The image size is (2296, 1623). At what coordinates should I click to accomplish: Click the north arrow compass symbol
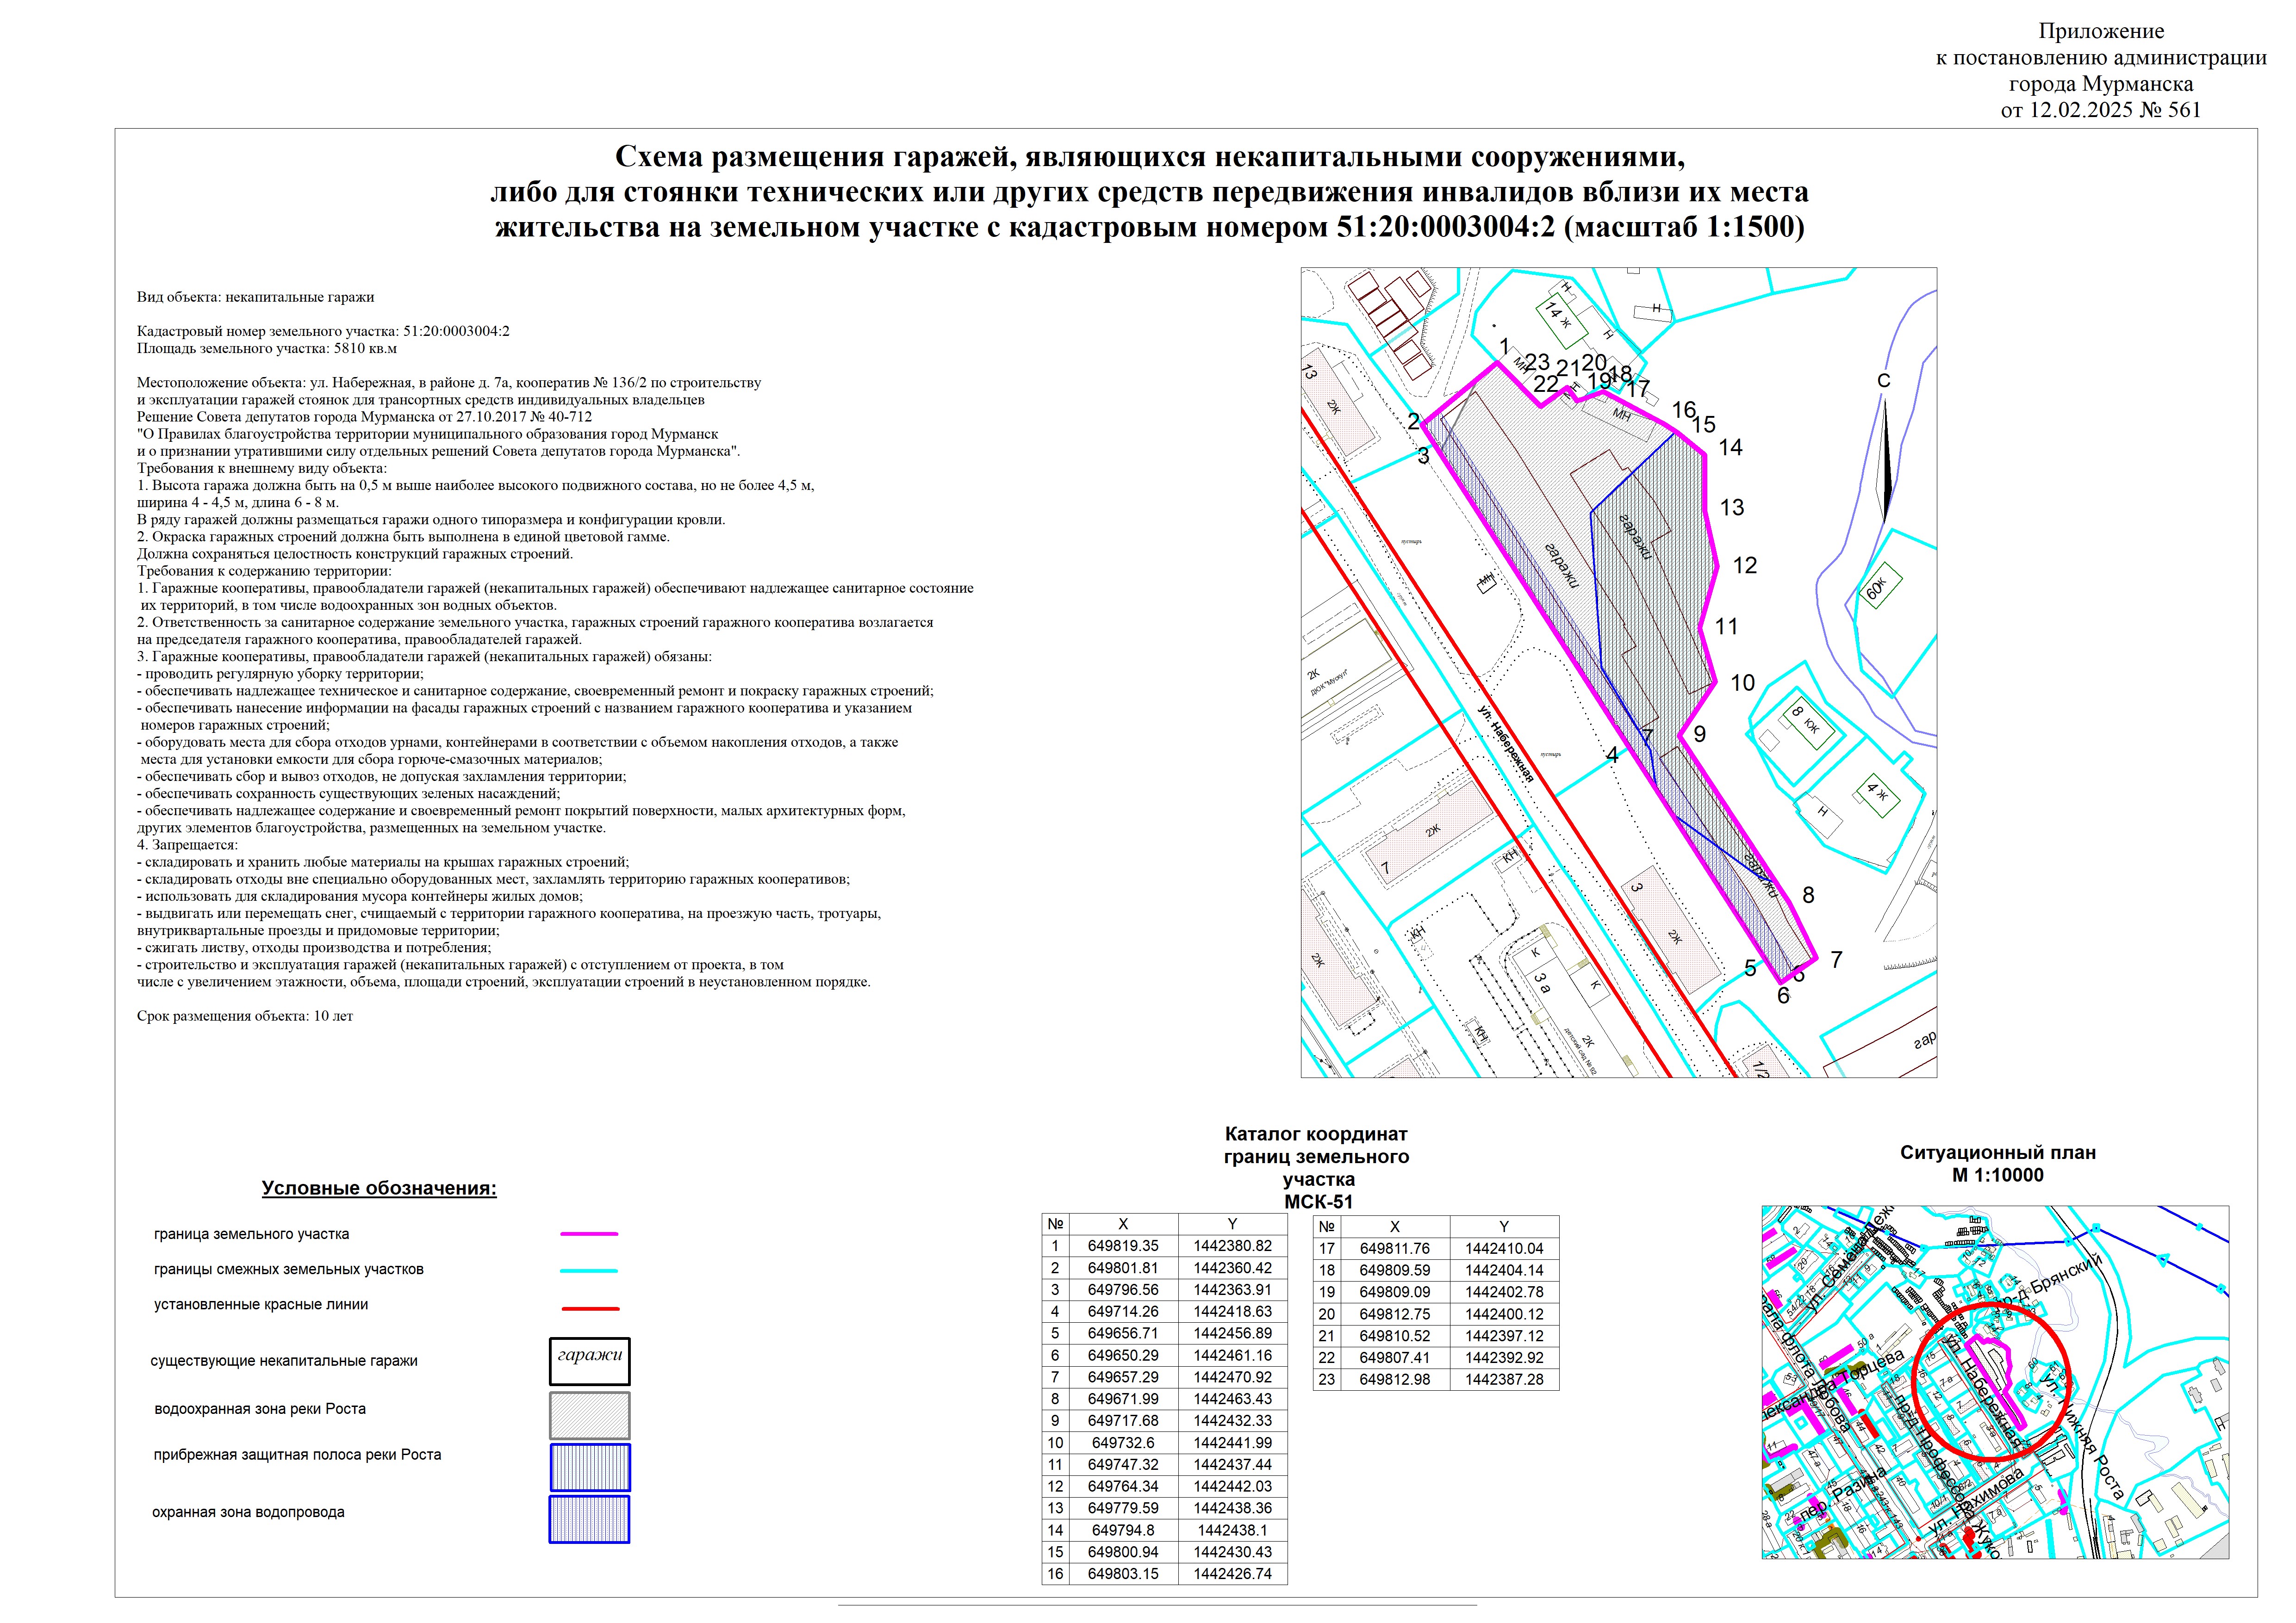point(1885,460)
